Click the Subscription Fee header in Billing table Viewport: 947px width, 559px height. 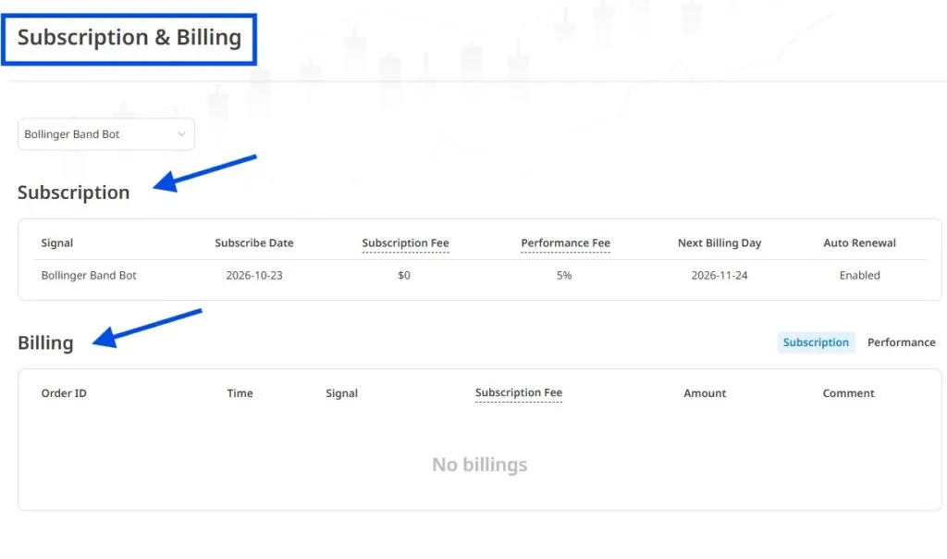(519, 392)
